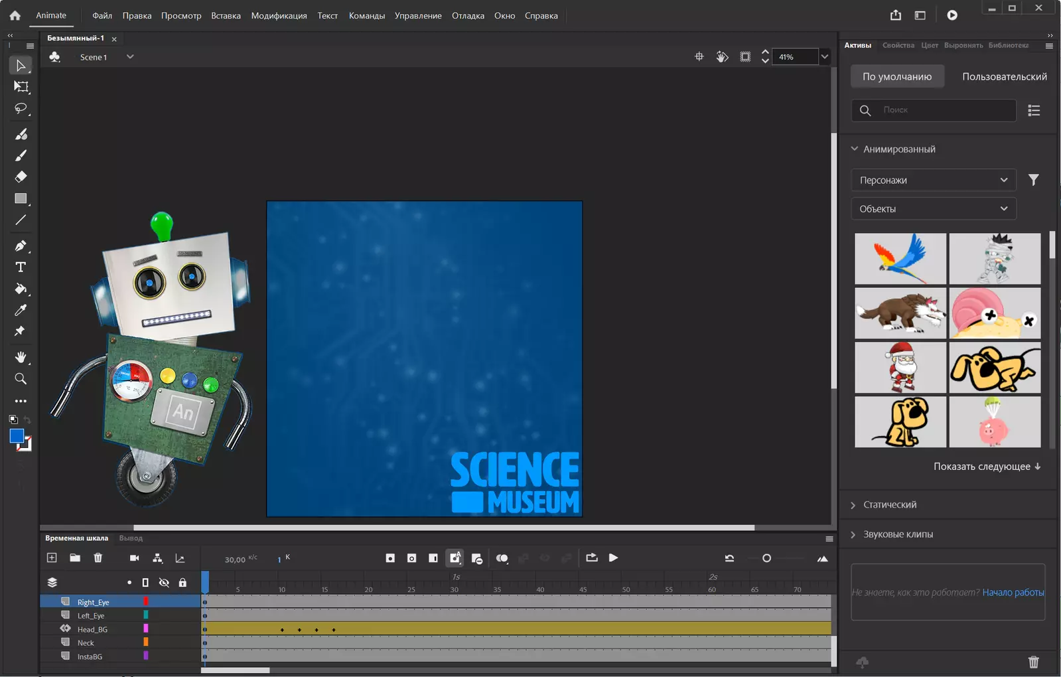The height and width of the screenshot is (677, 1061).
Task: Select the Classic Brush tool
Action: [x=21, y=155]
